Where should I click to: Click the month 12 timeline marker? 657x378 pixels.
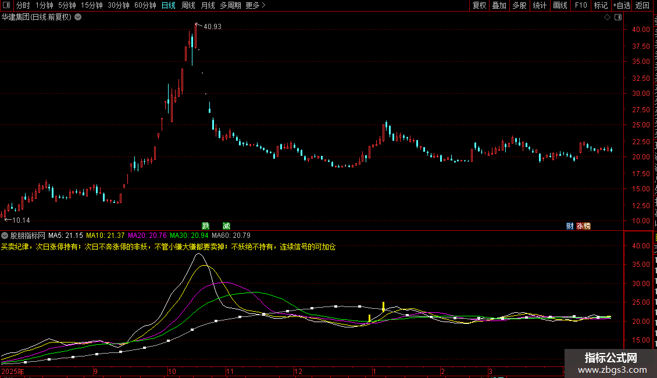pyautogui.click(x=298, y=371)
